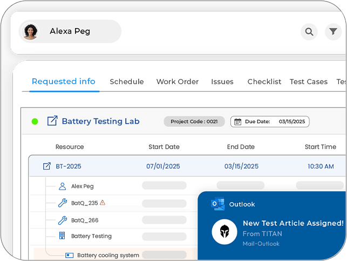Click the Project Code 0021 badge
This screenshot has width=347, height=261.
tap(194, 122)
